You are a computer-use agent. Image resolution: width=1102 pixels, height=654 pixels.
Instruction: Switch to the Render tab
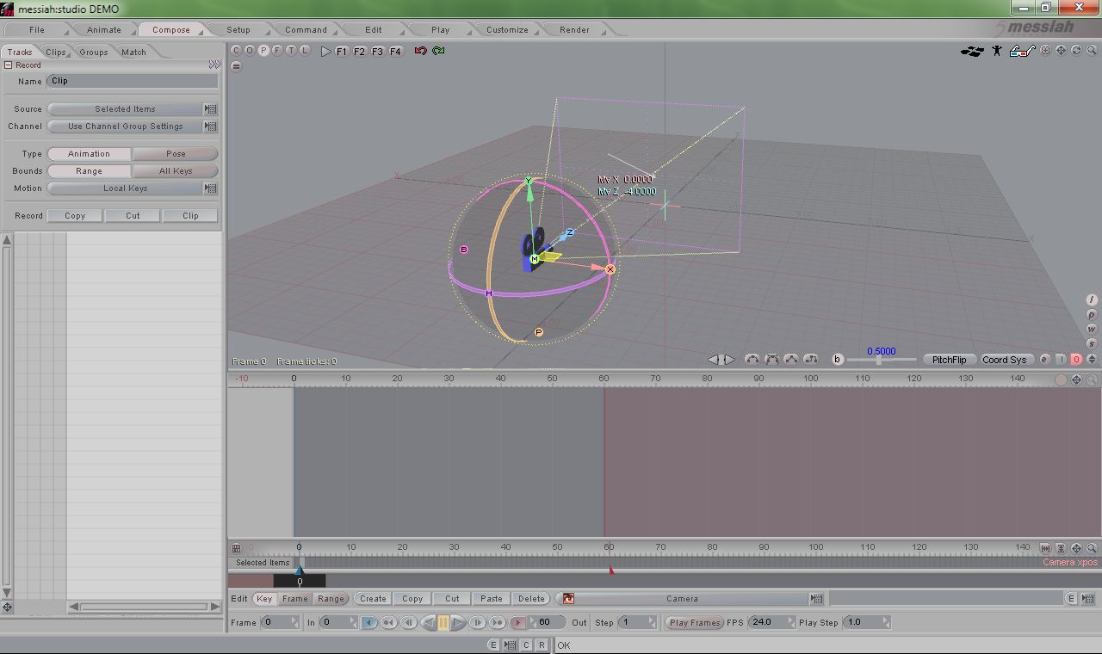(x=575, y=29)
